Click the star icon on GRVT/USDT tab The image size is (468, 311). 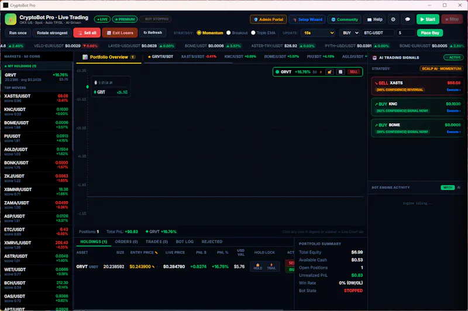[x=149, y=57]
